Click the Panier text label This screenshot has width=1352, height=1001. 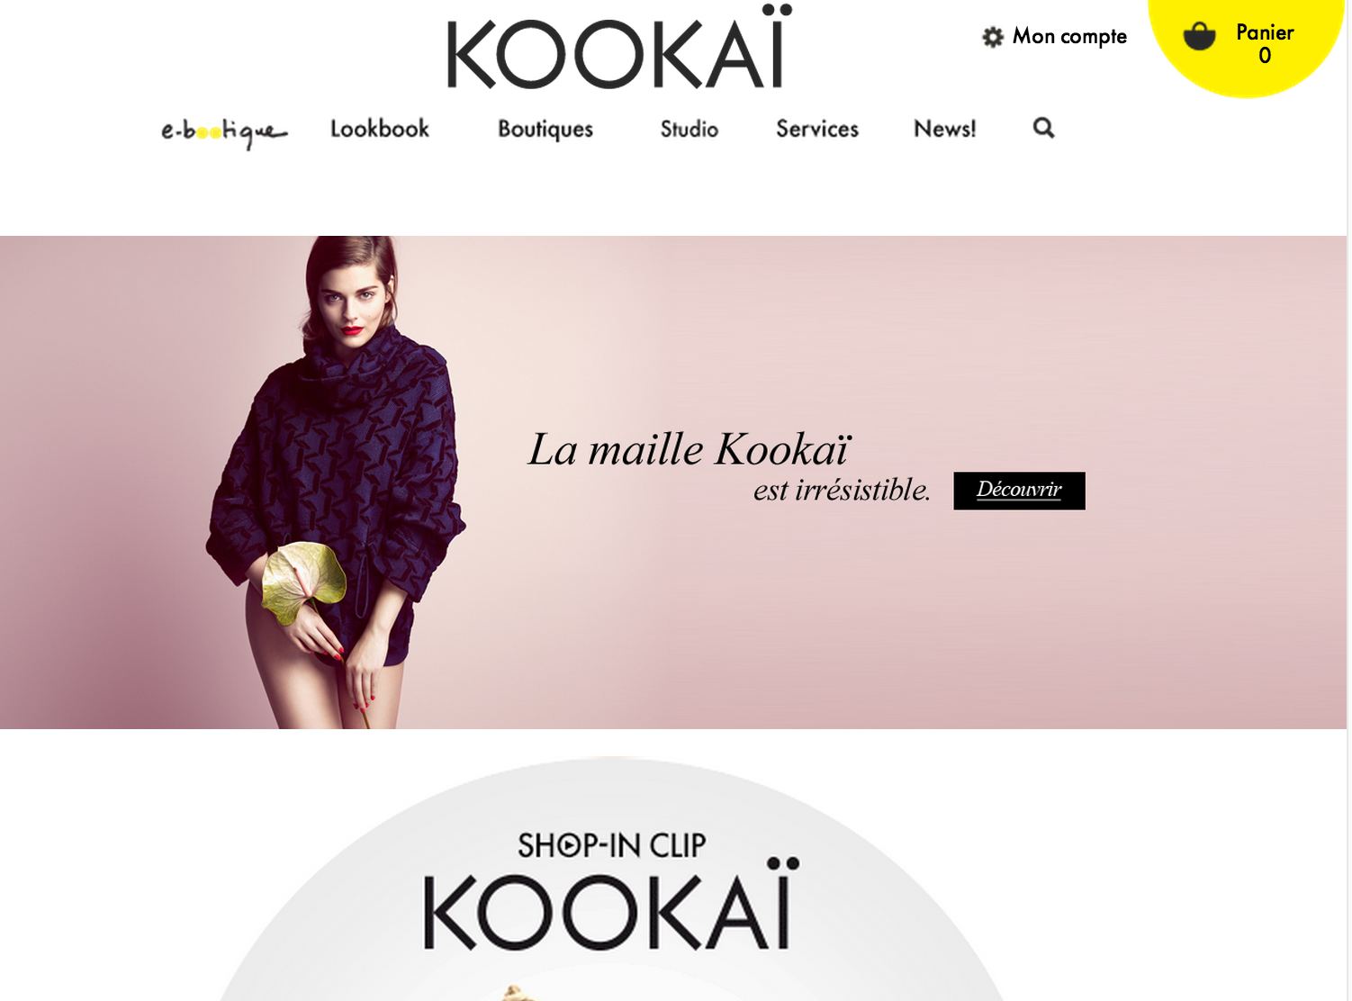[x=1265, y=32]
